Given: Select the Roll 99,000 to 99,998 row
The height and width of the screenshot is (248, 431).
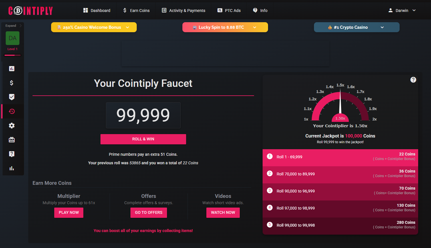Looking at the screenshot, I should [x=340, y=226].
